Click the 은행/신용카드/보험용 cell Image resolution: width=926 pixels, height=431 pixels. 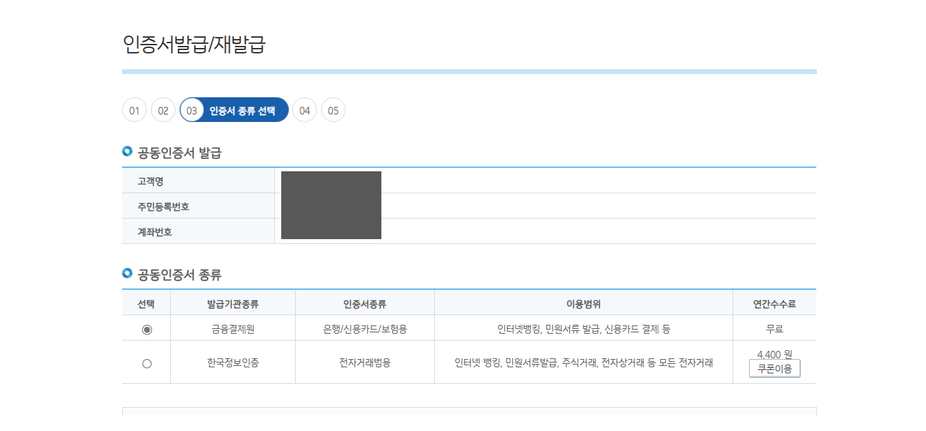(x=365, y=329)
